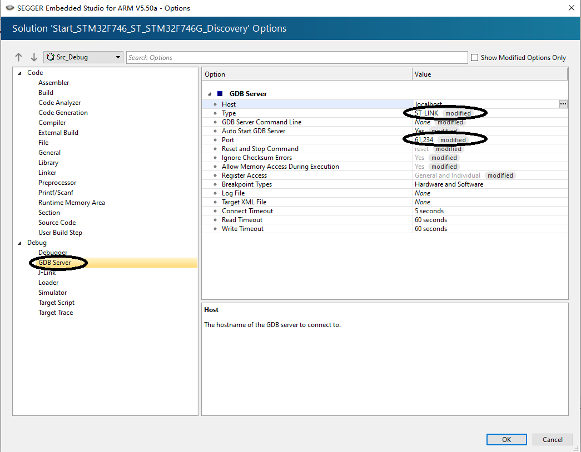The width and height of the screenshot is (581, 452).
Task: Select the GDB Server Command Line option
Action: pyautogui.click(x=385, y=122)
